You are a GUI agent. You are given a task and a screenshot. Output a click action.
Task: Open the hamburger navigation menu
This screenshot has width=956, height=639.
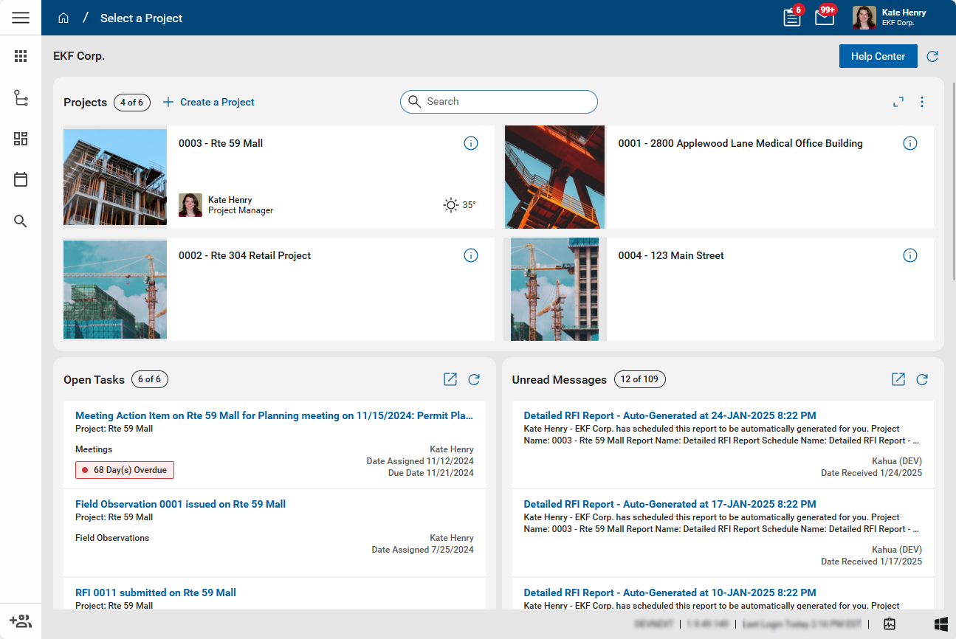click(21, 18)
